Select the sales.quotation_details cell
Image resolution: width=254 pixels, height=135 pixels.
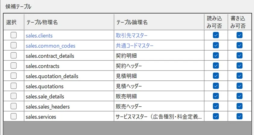pyautogui.click(x=69, y=76)
